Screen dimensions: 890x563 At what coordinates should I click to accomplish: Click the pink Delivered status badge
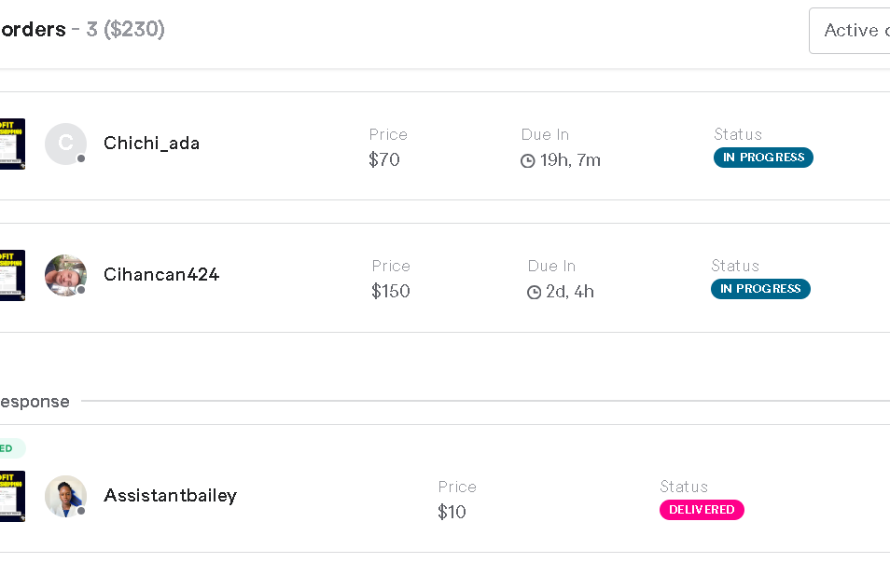click(702, 510)
